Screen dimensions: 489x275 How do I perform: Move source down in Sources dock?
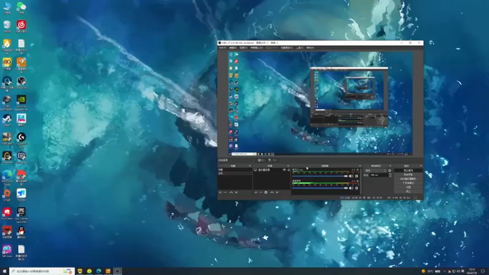pos(277,193)
